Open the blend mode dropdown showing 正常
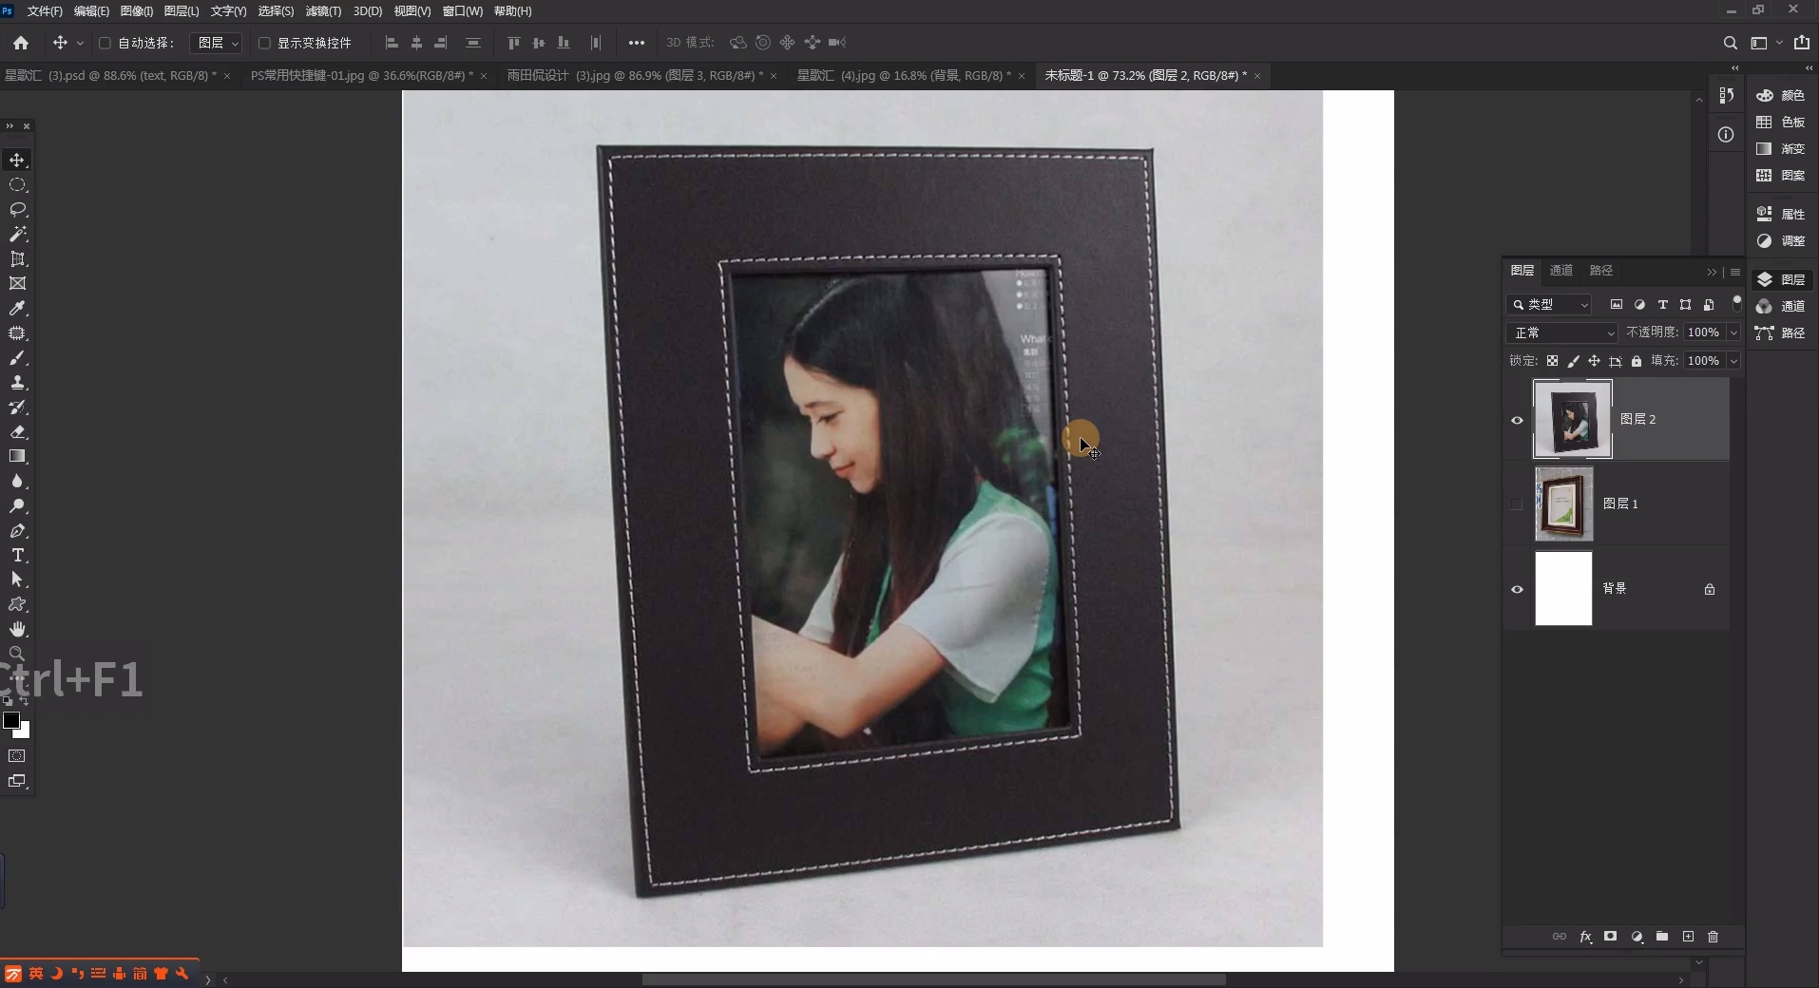The image size is (1819, 988). 1561,333
